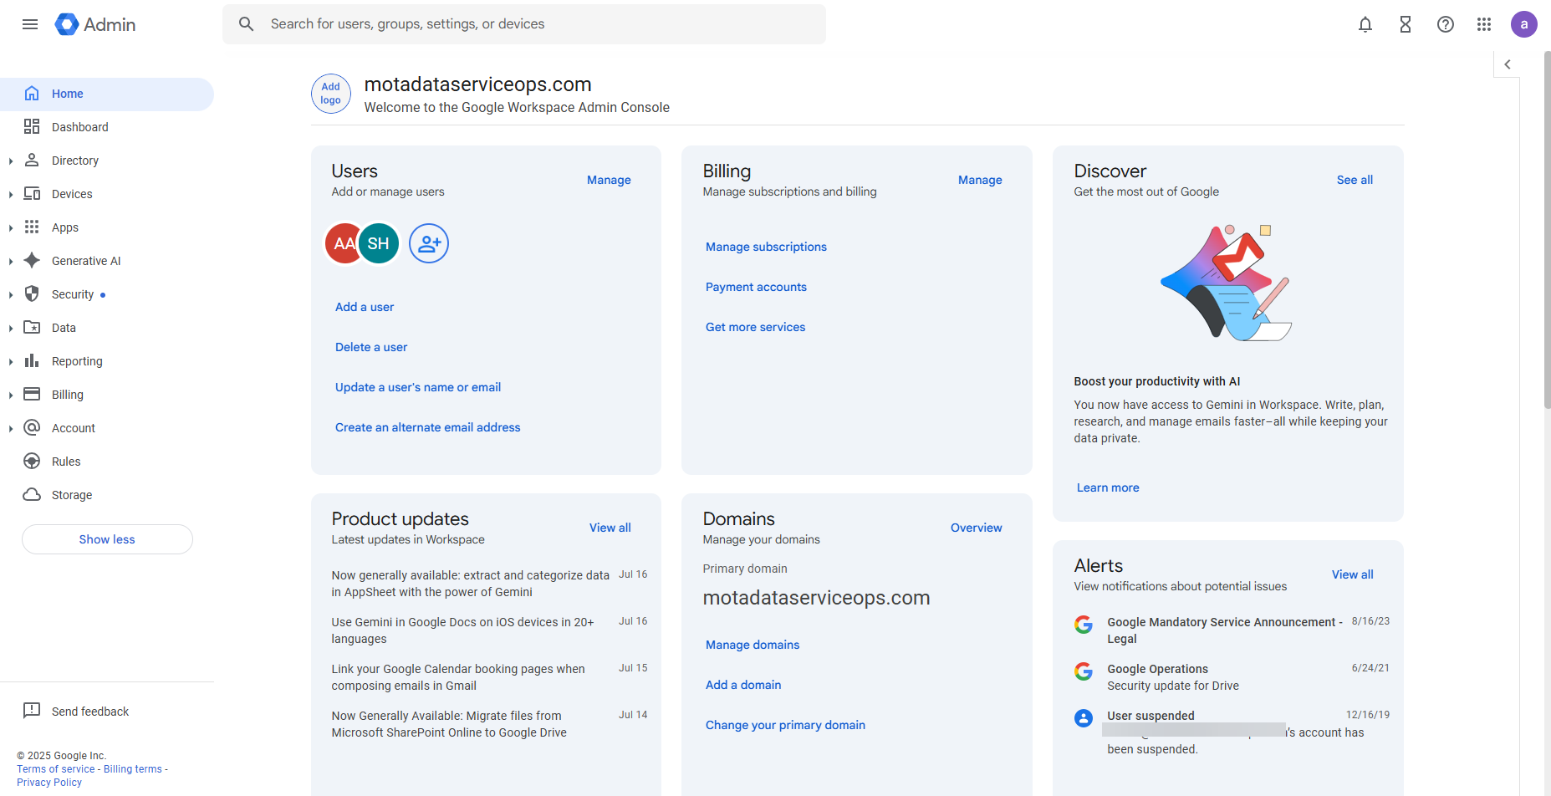Select Rules in the sidebar
The height and width of the screenshot is (796, 1551).
tap(66, 462)
